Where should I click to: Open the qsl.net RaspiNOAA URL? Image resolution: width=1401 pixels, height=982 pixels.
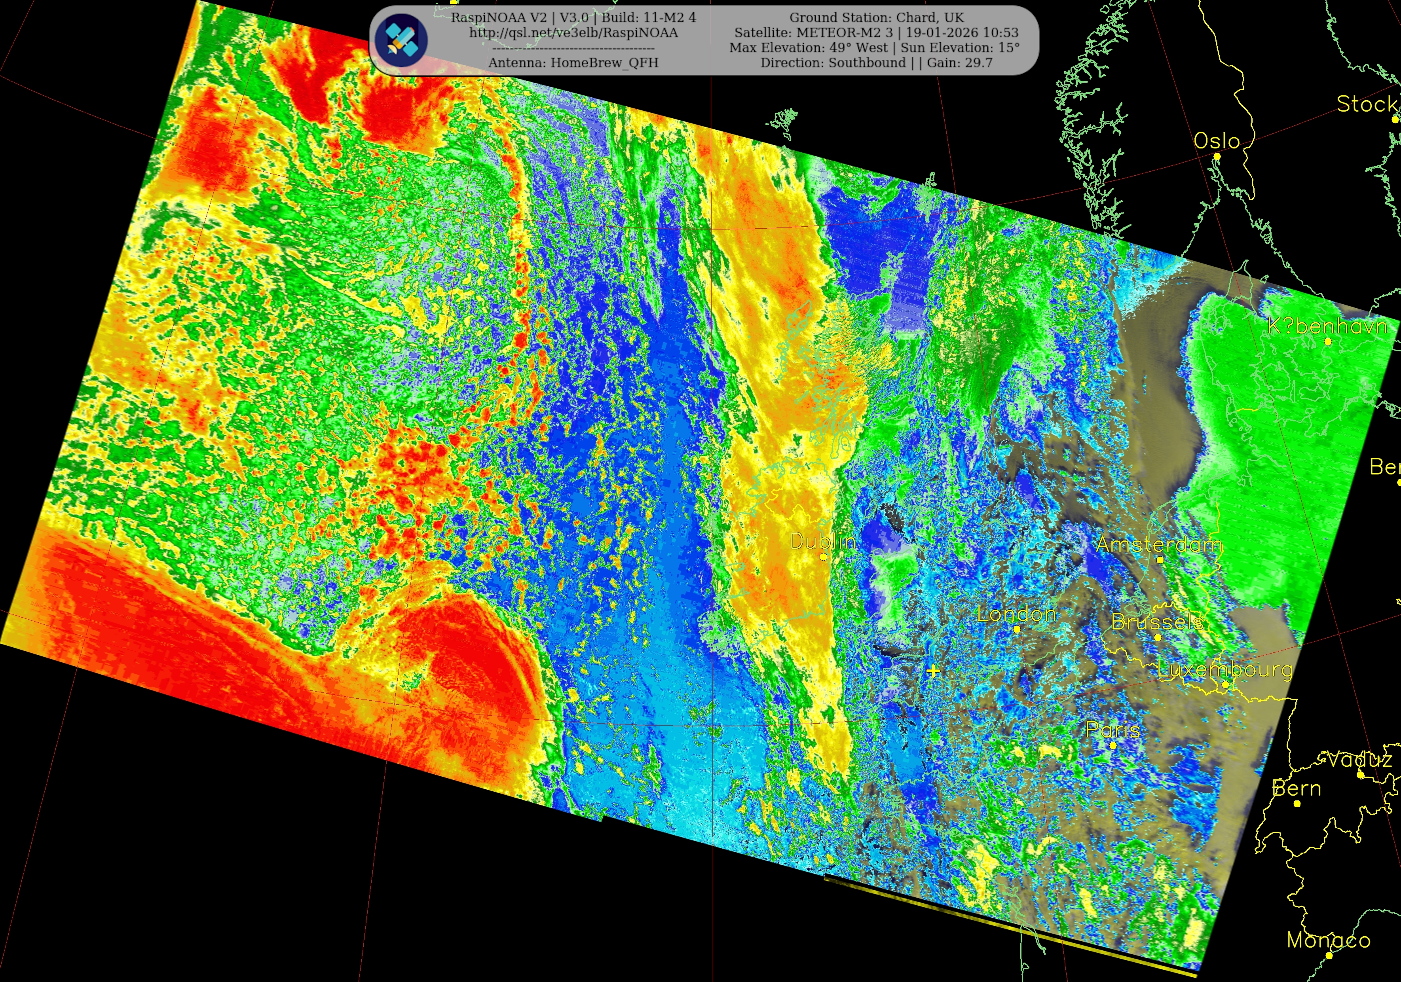point(573,33)
